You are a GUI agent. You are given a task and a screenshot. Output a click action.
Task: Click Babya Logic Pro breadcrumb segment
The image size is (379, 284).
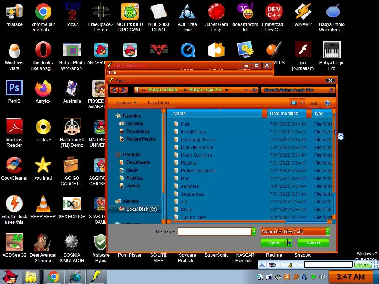coord(206,90)
